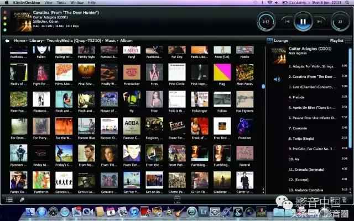This screenshot has width=354, height=221.
Task: Go to Music in the breadcrumb
Action: 111,40
